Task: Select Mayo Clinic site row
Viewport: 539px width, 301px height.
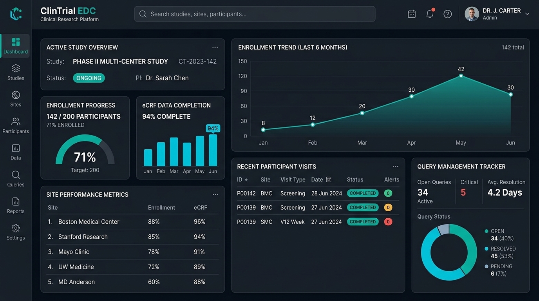Action: pyautogui.click(x=132, y=252)
